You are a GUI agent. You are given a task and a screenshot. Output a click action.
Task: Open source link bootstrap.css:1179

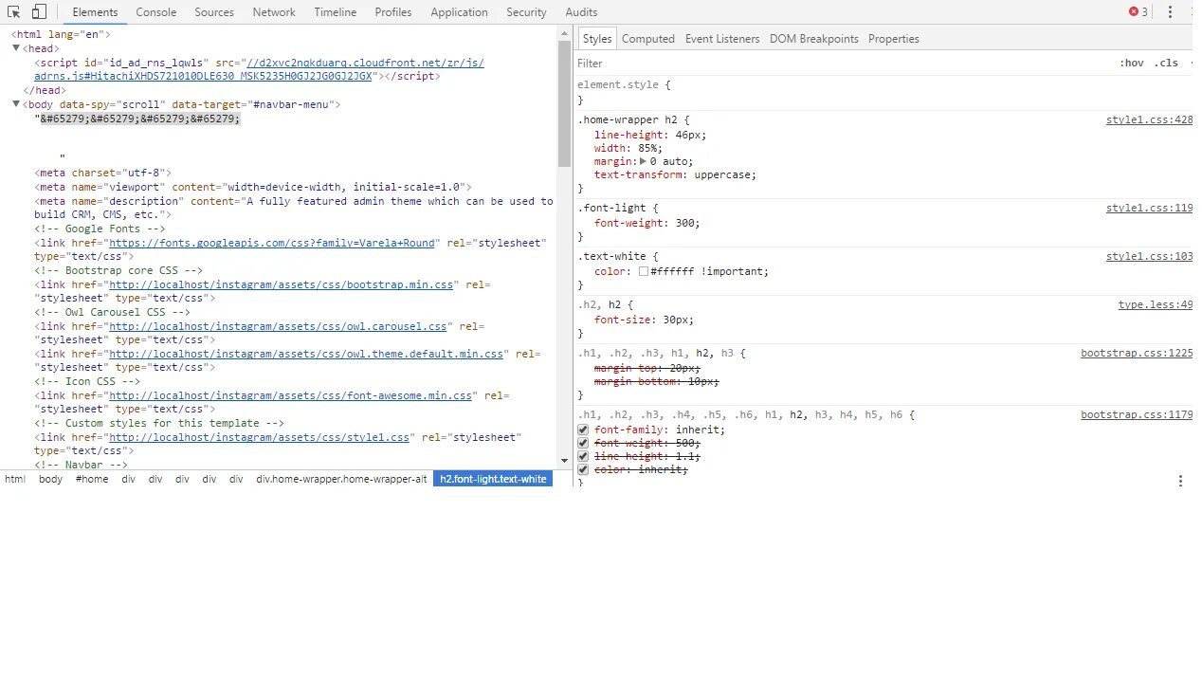[1137, 415]
